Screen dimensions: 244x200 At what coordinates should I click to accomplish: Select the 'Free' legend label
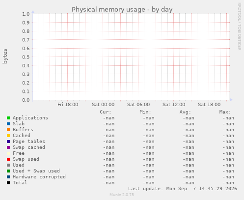[19, 153]
